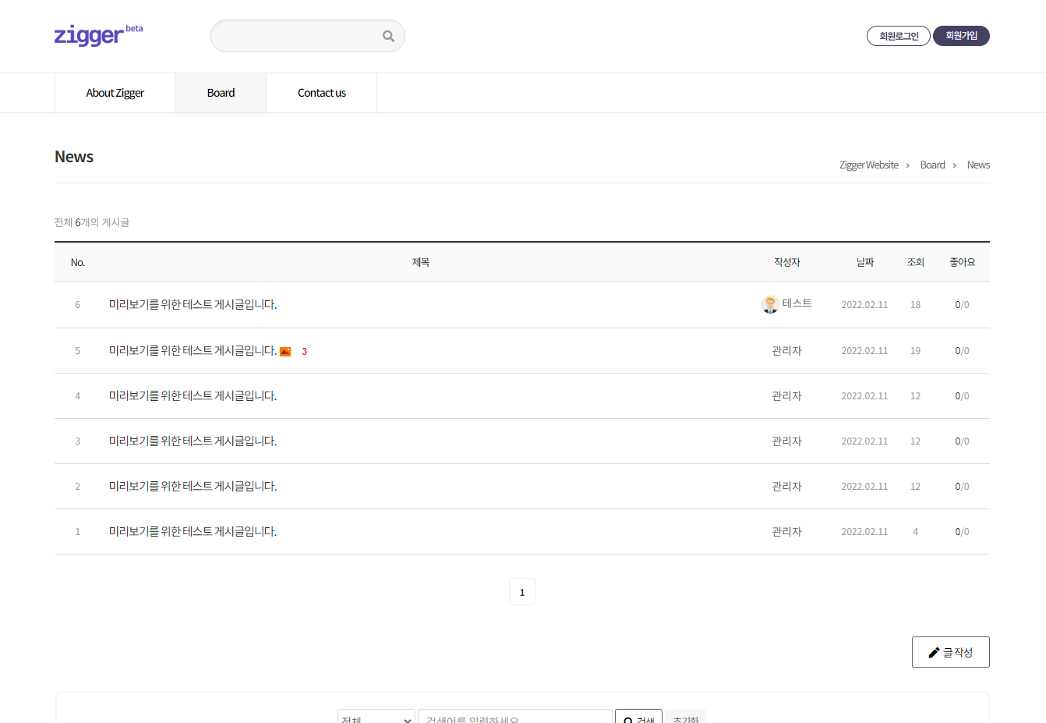Screen dimensions: 1046x723
Task: Click the 좋아요 column header
Action: pos(962,263)
